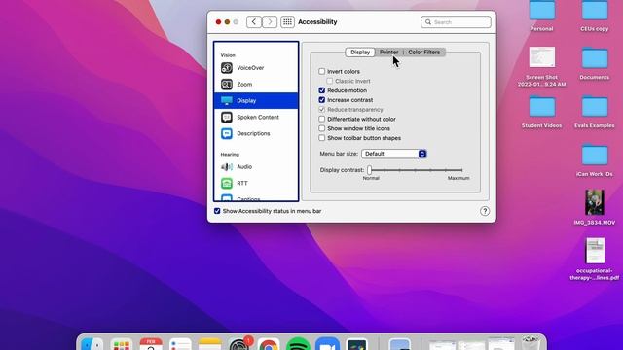623x350 pixels.
Task: Launch Google Chrome from the Dock
Action: pyautogui.click(x=269, y=344)
